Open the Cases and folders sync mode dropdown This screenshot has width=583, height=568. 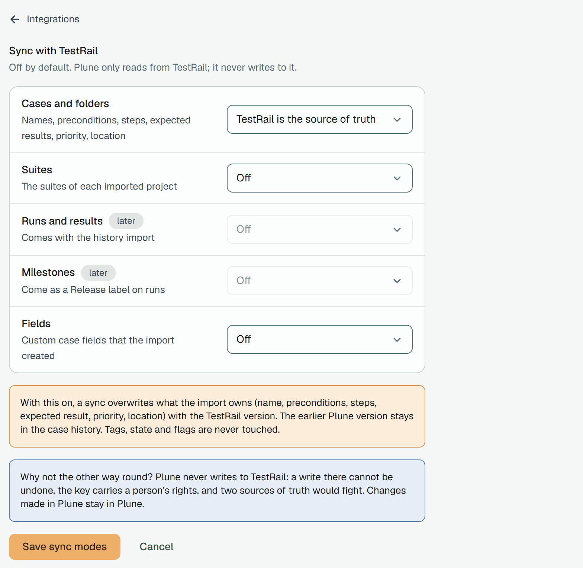pos(319,119)
